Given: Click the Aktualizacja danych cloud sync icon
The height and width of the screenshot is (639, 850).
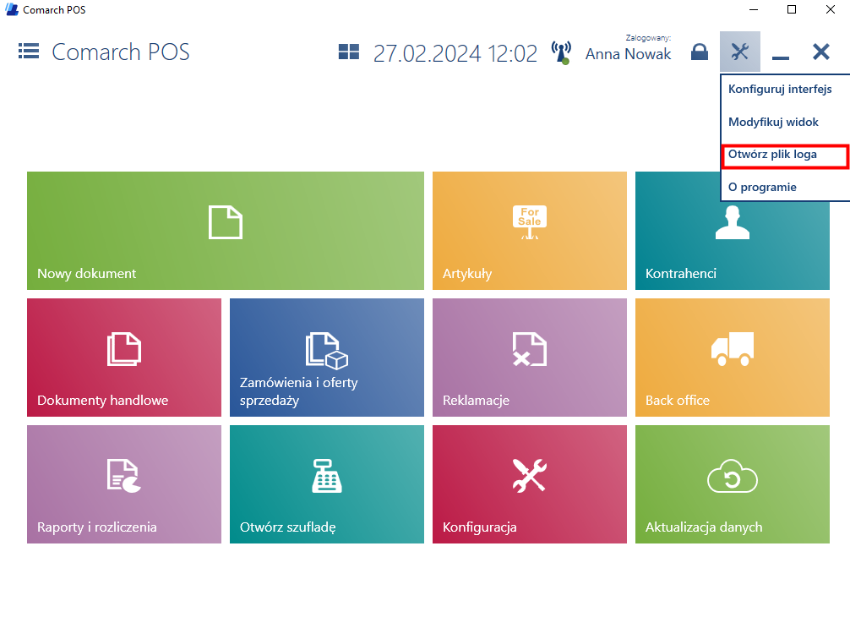Looking at the screenshot, I should click(x=733, y=476).
